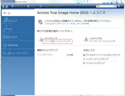Click the ブータブル メディアの作成 link
Viewport: 125px width, 96px height.
click(x=78, y=24)
